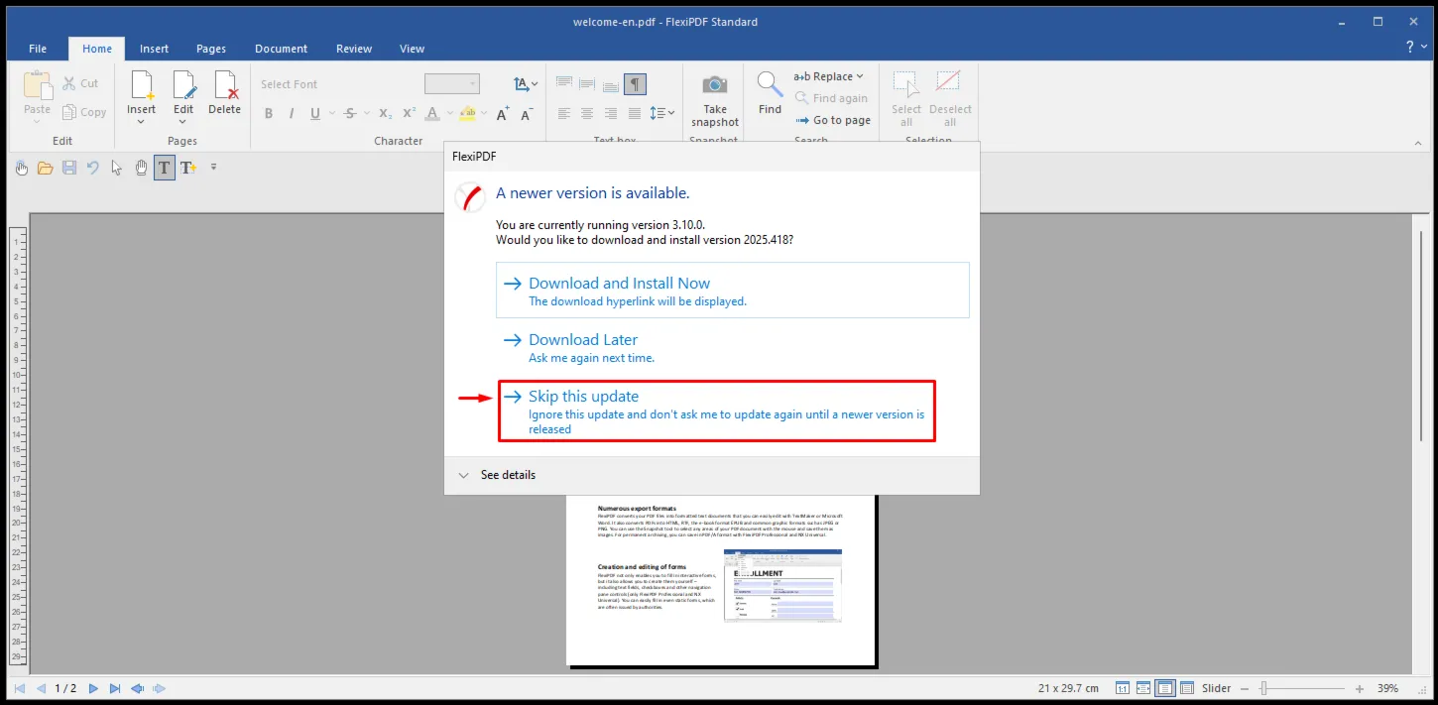Click the Take snapshot camera icon
The height and width of the screenshot is (705, 1438).
pos(714,85)
